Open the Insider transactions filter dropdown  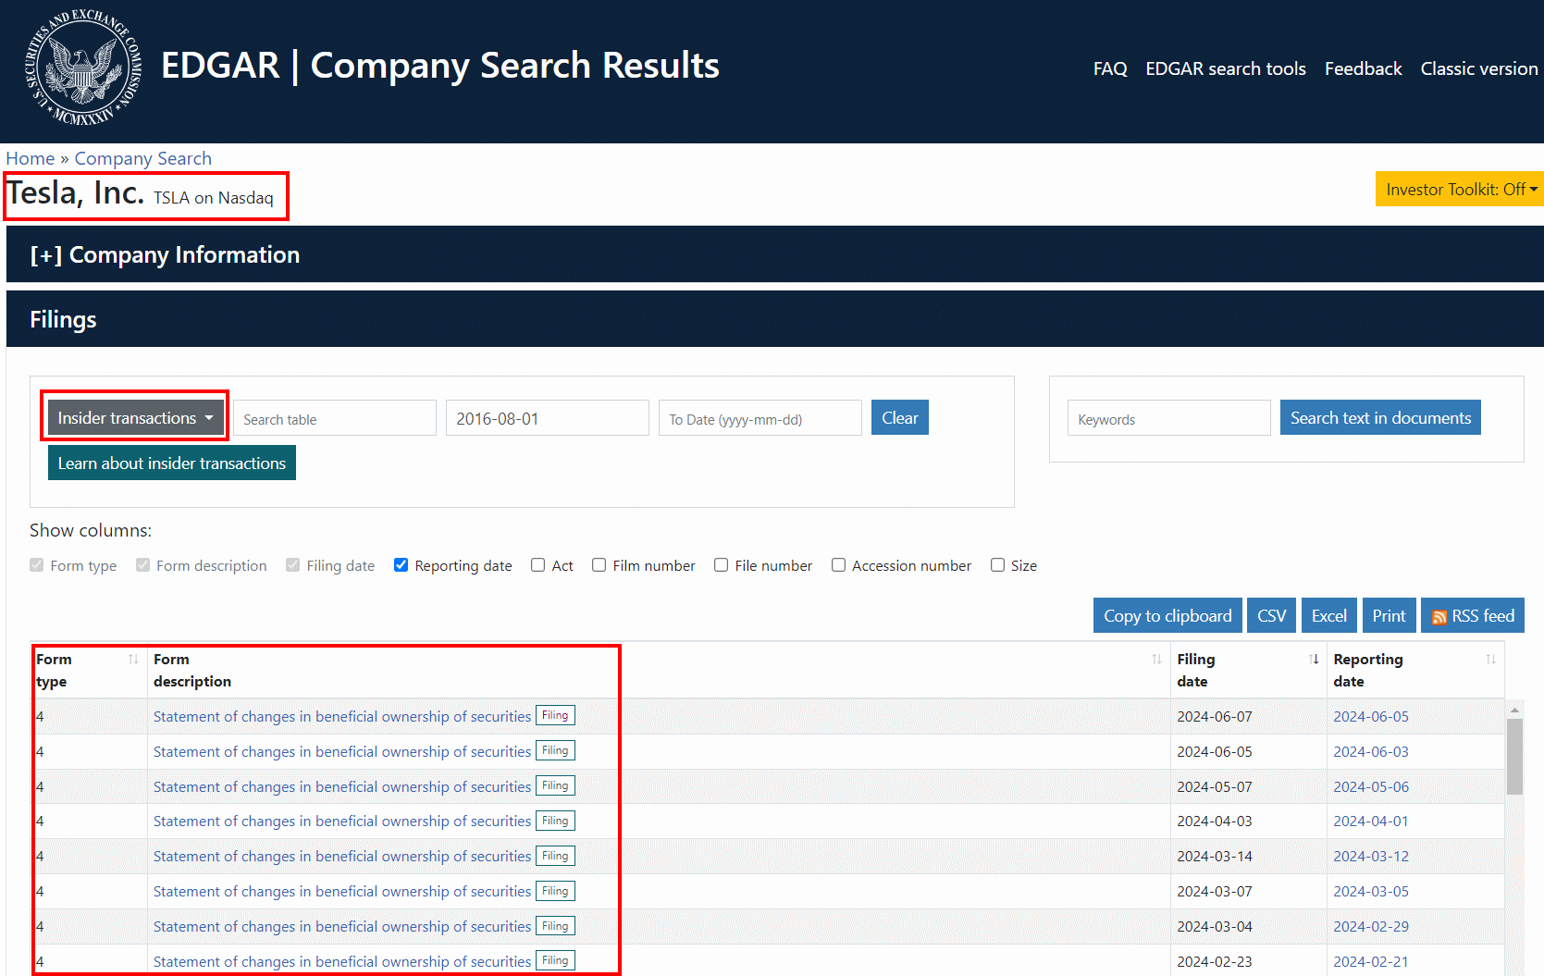click(134, 417)
